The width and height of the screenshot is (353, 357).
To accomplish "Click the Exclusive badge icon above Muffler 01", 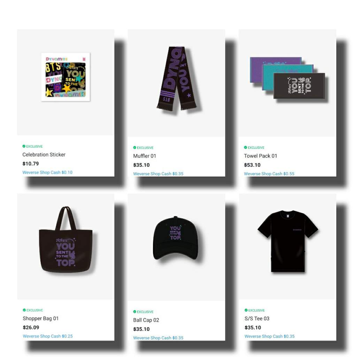I will [x=135, y=147].
